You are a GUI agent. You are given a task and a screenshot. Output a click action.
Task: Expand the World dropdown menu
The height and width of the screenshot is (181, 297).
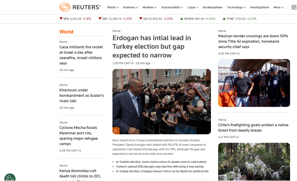[113, 7]
